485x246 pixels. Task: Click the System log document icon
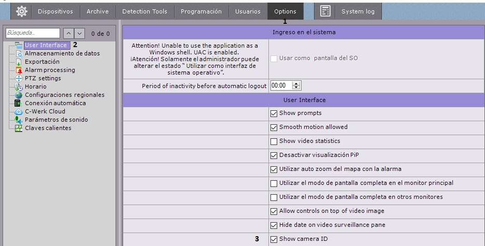coord(325,11)
